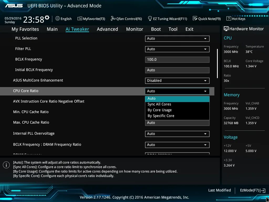Click the Max. CPU Cache Ratio field

[177, 123]
